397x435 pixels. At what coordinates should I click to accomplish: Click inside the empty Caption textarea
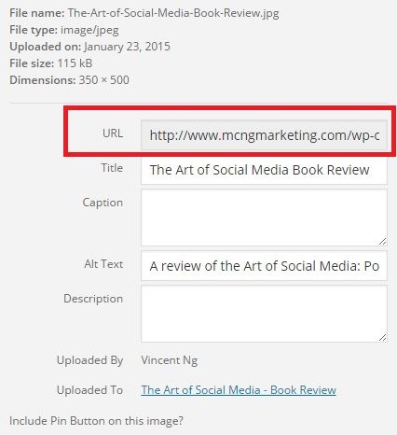click(264, 217)
